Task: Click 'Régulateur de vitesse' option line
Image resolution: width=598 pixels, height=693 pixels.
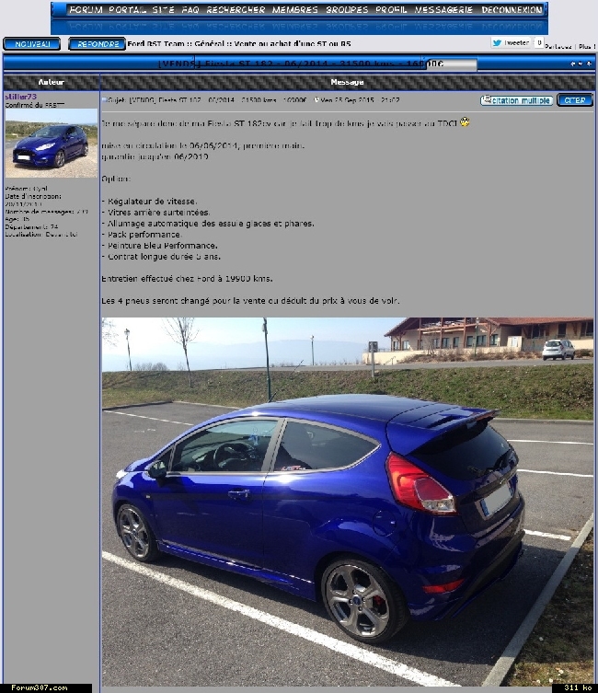Action: 149,202
